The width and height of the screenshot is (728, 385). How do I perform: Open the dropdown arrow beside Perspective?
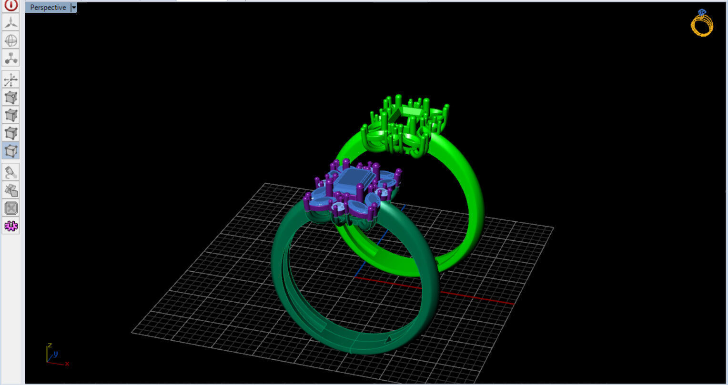(x=73, y=8)
